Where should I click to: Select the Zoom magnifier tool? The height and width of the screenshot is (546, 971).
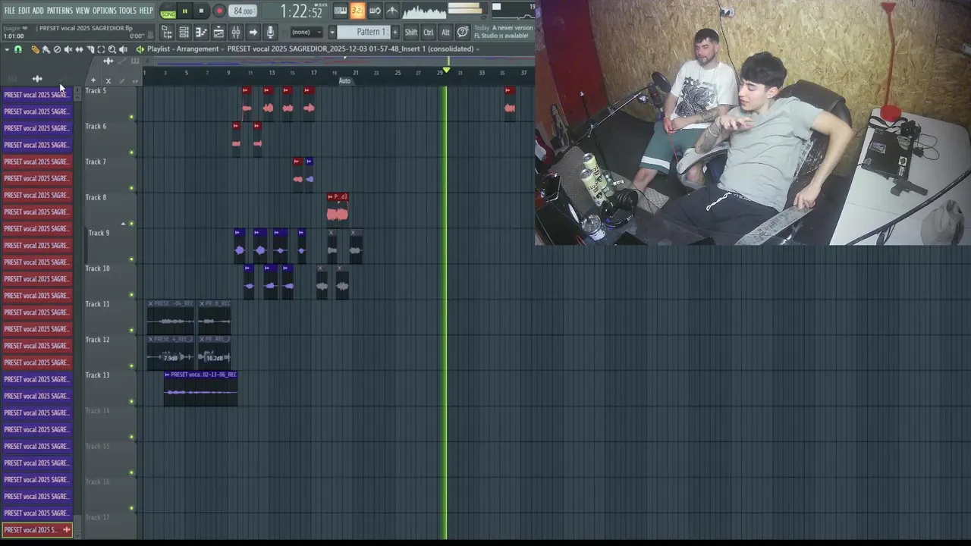point(112,49)
